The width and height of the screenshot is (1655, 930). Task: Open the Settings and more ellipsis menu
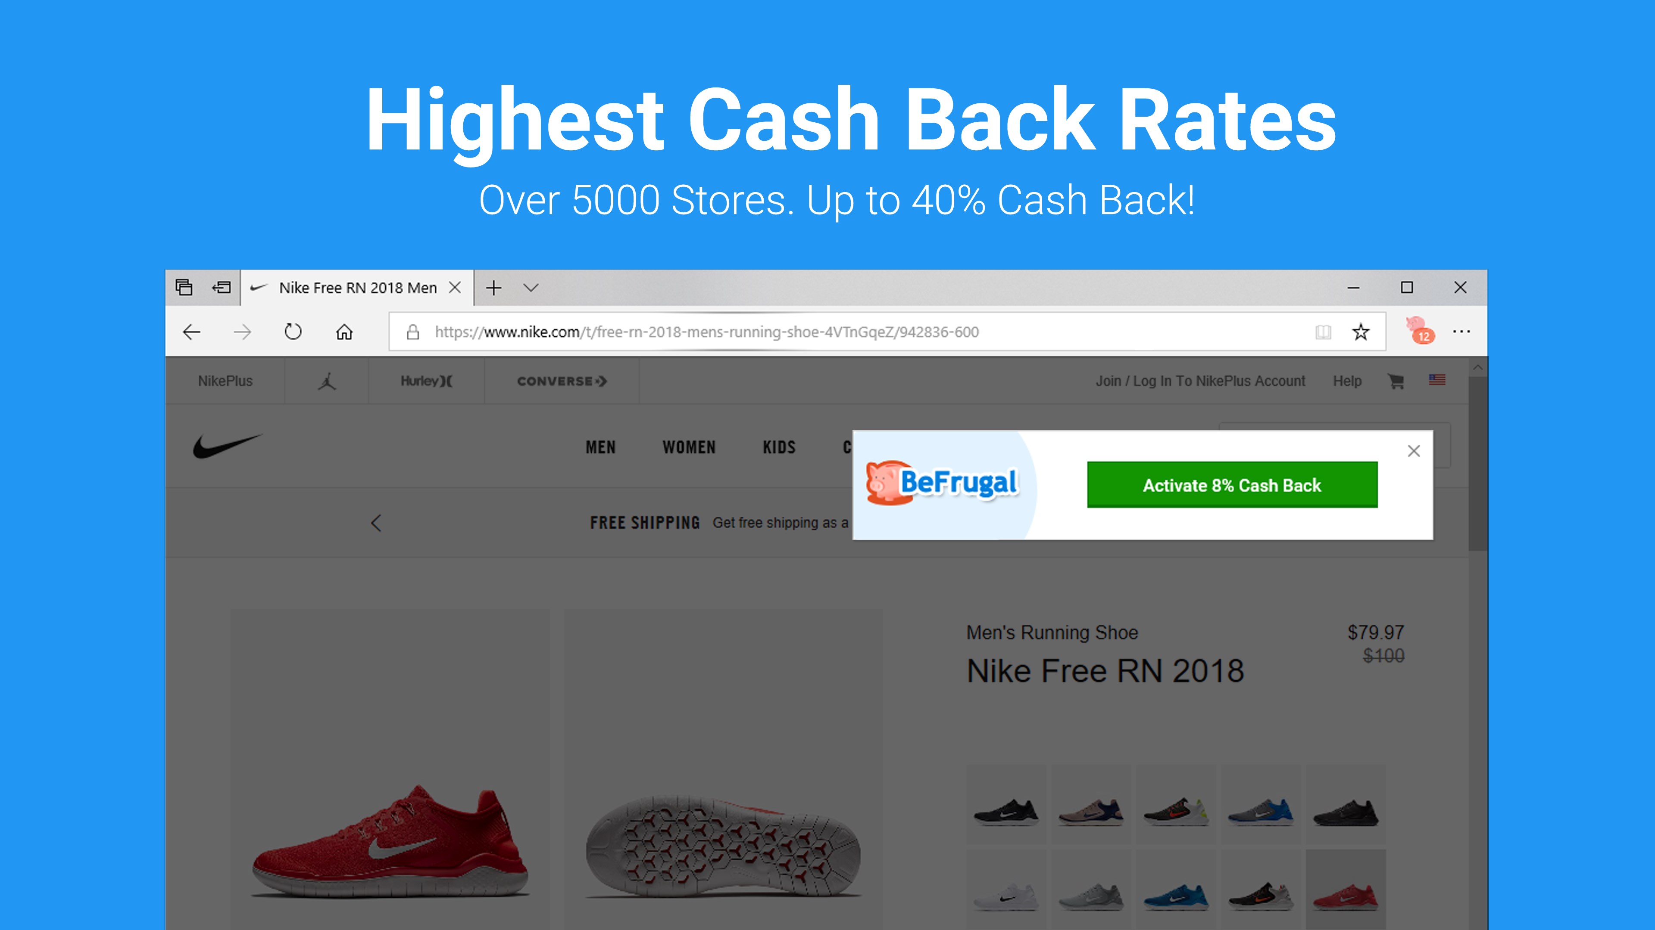[1461, 332]
